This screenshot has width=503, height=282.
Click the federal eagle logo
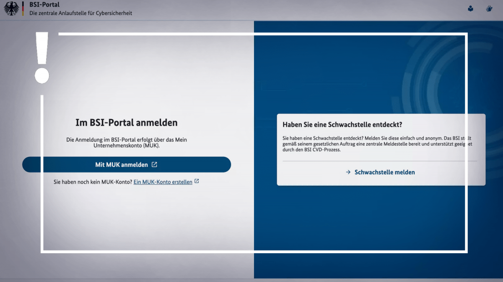pos(11,8)
